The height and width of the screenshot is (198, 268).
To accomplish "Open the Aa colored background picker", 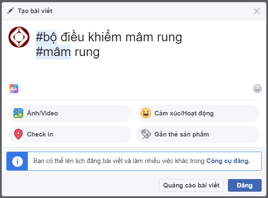I will pyautogui.click(x=14, y=88).
